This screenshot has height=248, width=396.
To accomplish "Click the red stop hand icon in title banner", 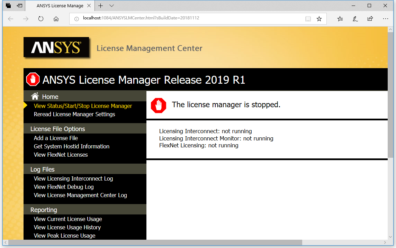I will click(x=33, y=80).
